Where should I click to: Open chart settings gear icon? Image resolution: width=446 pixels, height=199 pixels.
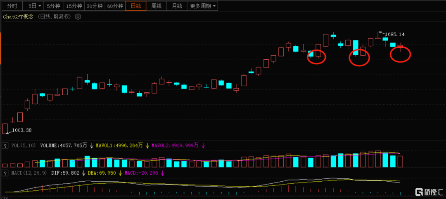[78, 17]
